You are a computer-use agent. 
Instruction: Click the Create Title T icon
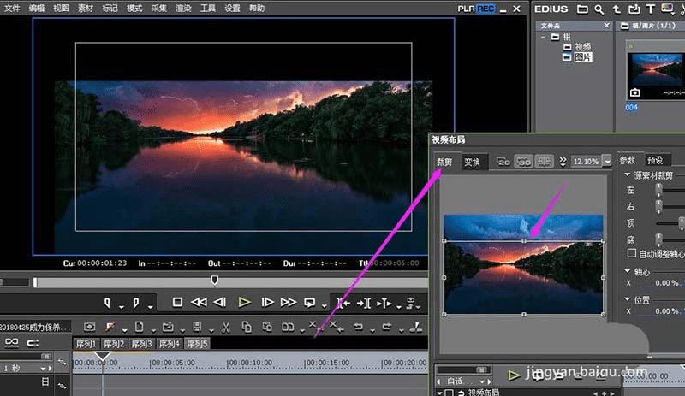pyautogui.click(x=651, y=9)
